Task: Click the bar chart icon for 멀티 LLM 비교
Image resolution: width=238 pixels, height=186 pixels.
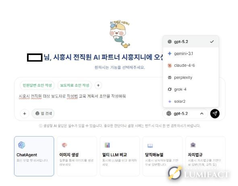Action: point(107,145)
